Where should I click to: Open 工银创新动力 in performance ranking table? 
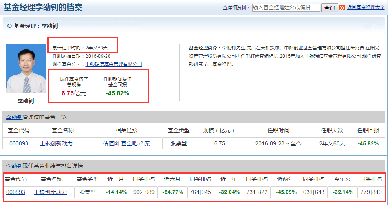click(x=50, y=192)
